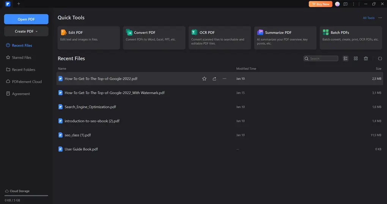Star the How-To-Get-To-The-Top-of-Google-2022.pdf file
This screenshot has height=204, width=387.
pyautogui.click(x=204, y=78)
